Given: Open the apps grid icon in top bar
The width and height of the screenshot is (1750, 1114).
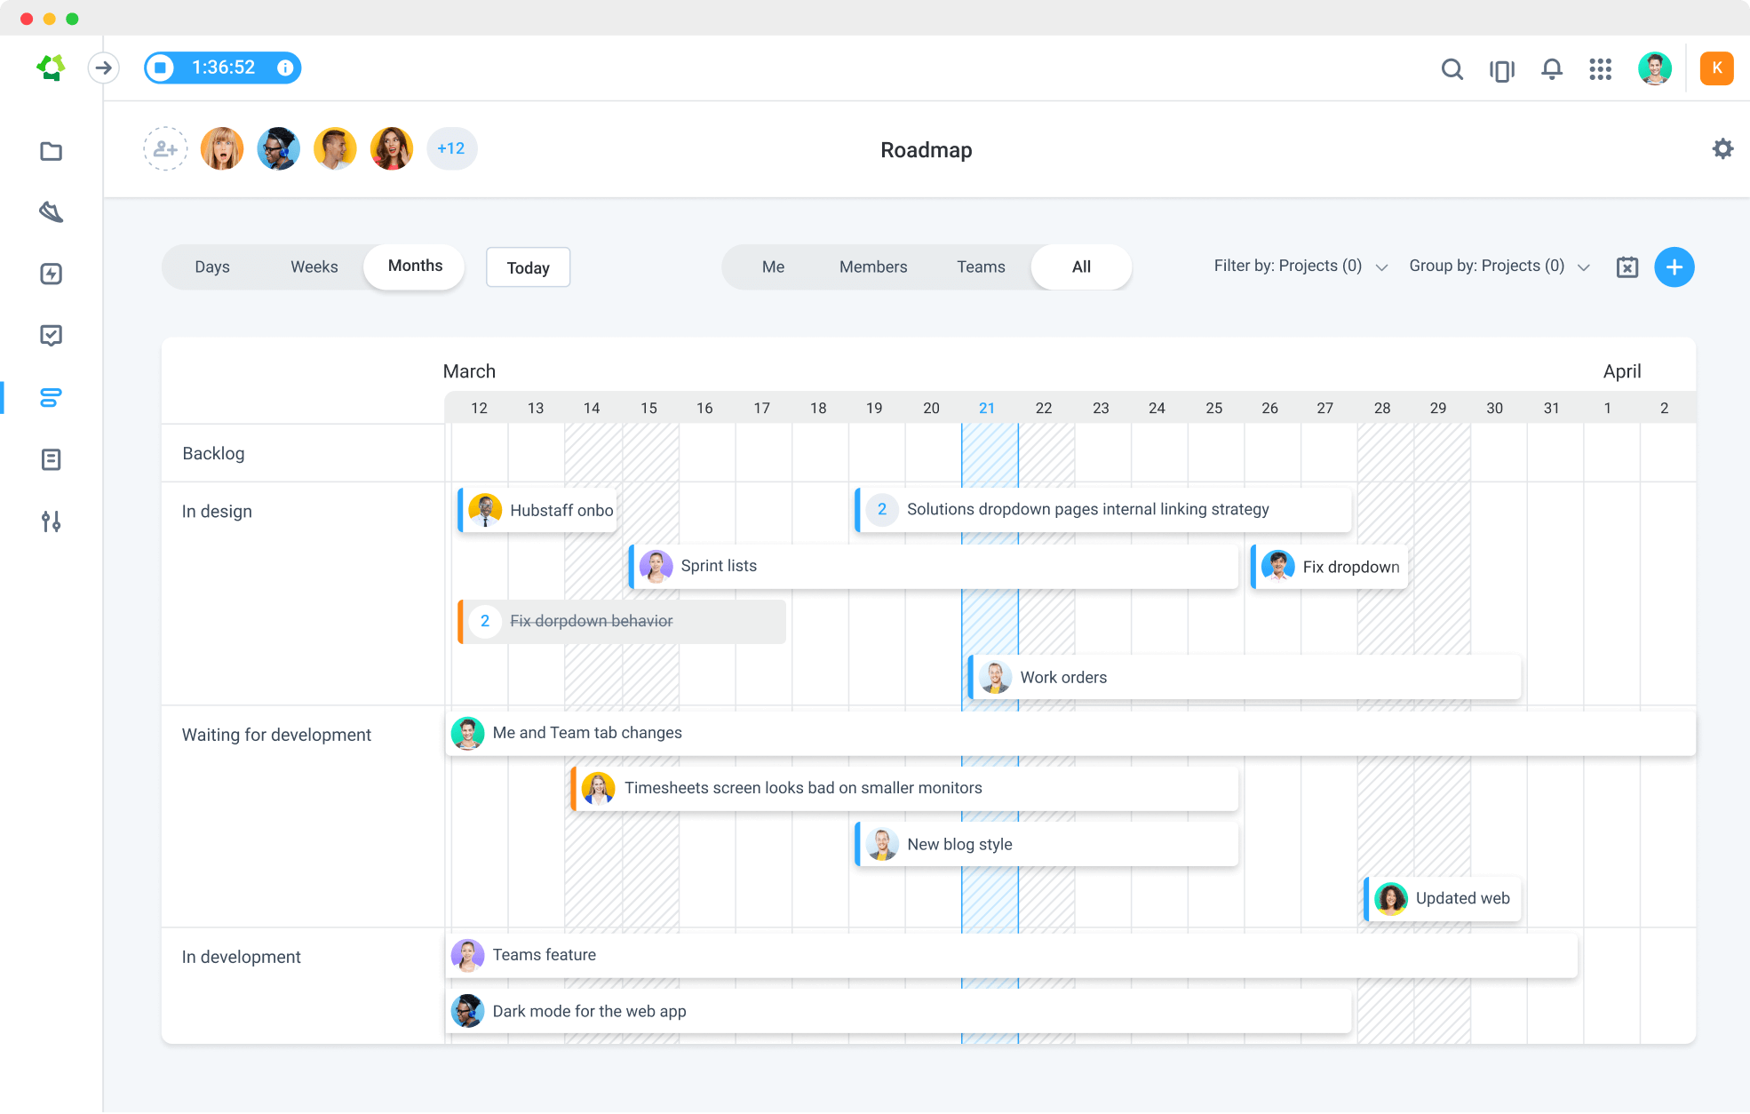Looking at the screenshot, I should [1600, 68].
